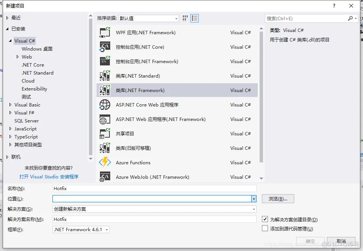Click the ASP.NET Core Web 应用程序 globe icon
Image resolution: width=363 pixels, height=251 pixels.
point(105,105)
